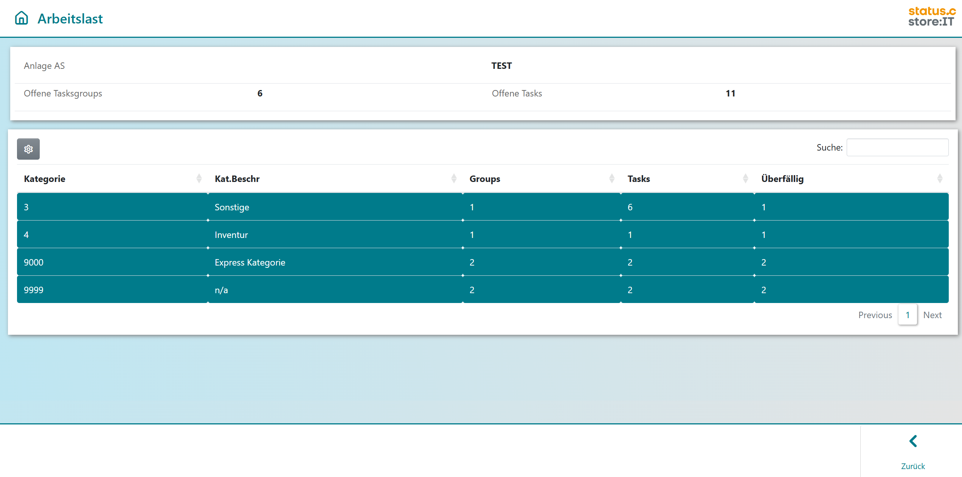Screen dimensions: 962x477
Task: Open the Inventur category row
Action: [231, 235]
